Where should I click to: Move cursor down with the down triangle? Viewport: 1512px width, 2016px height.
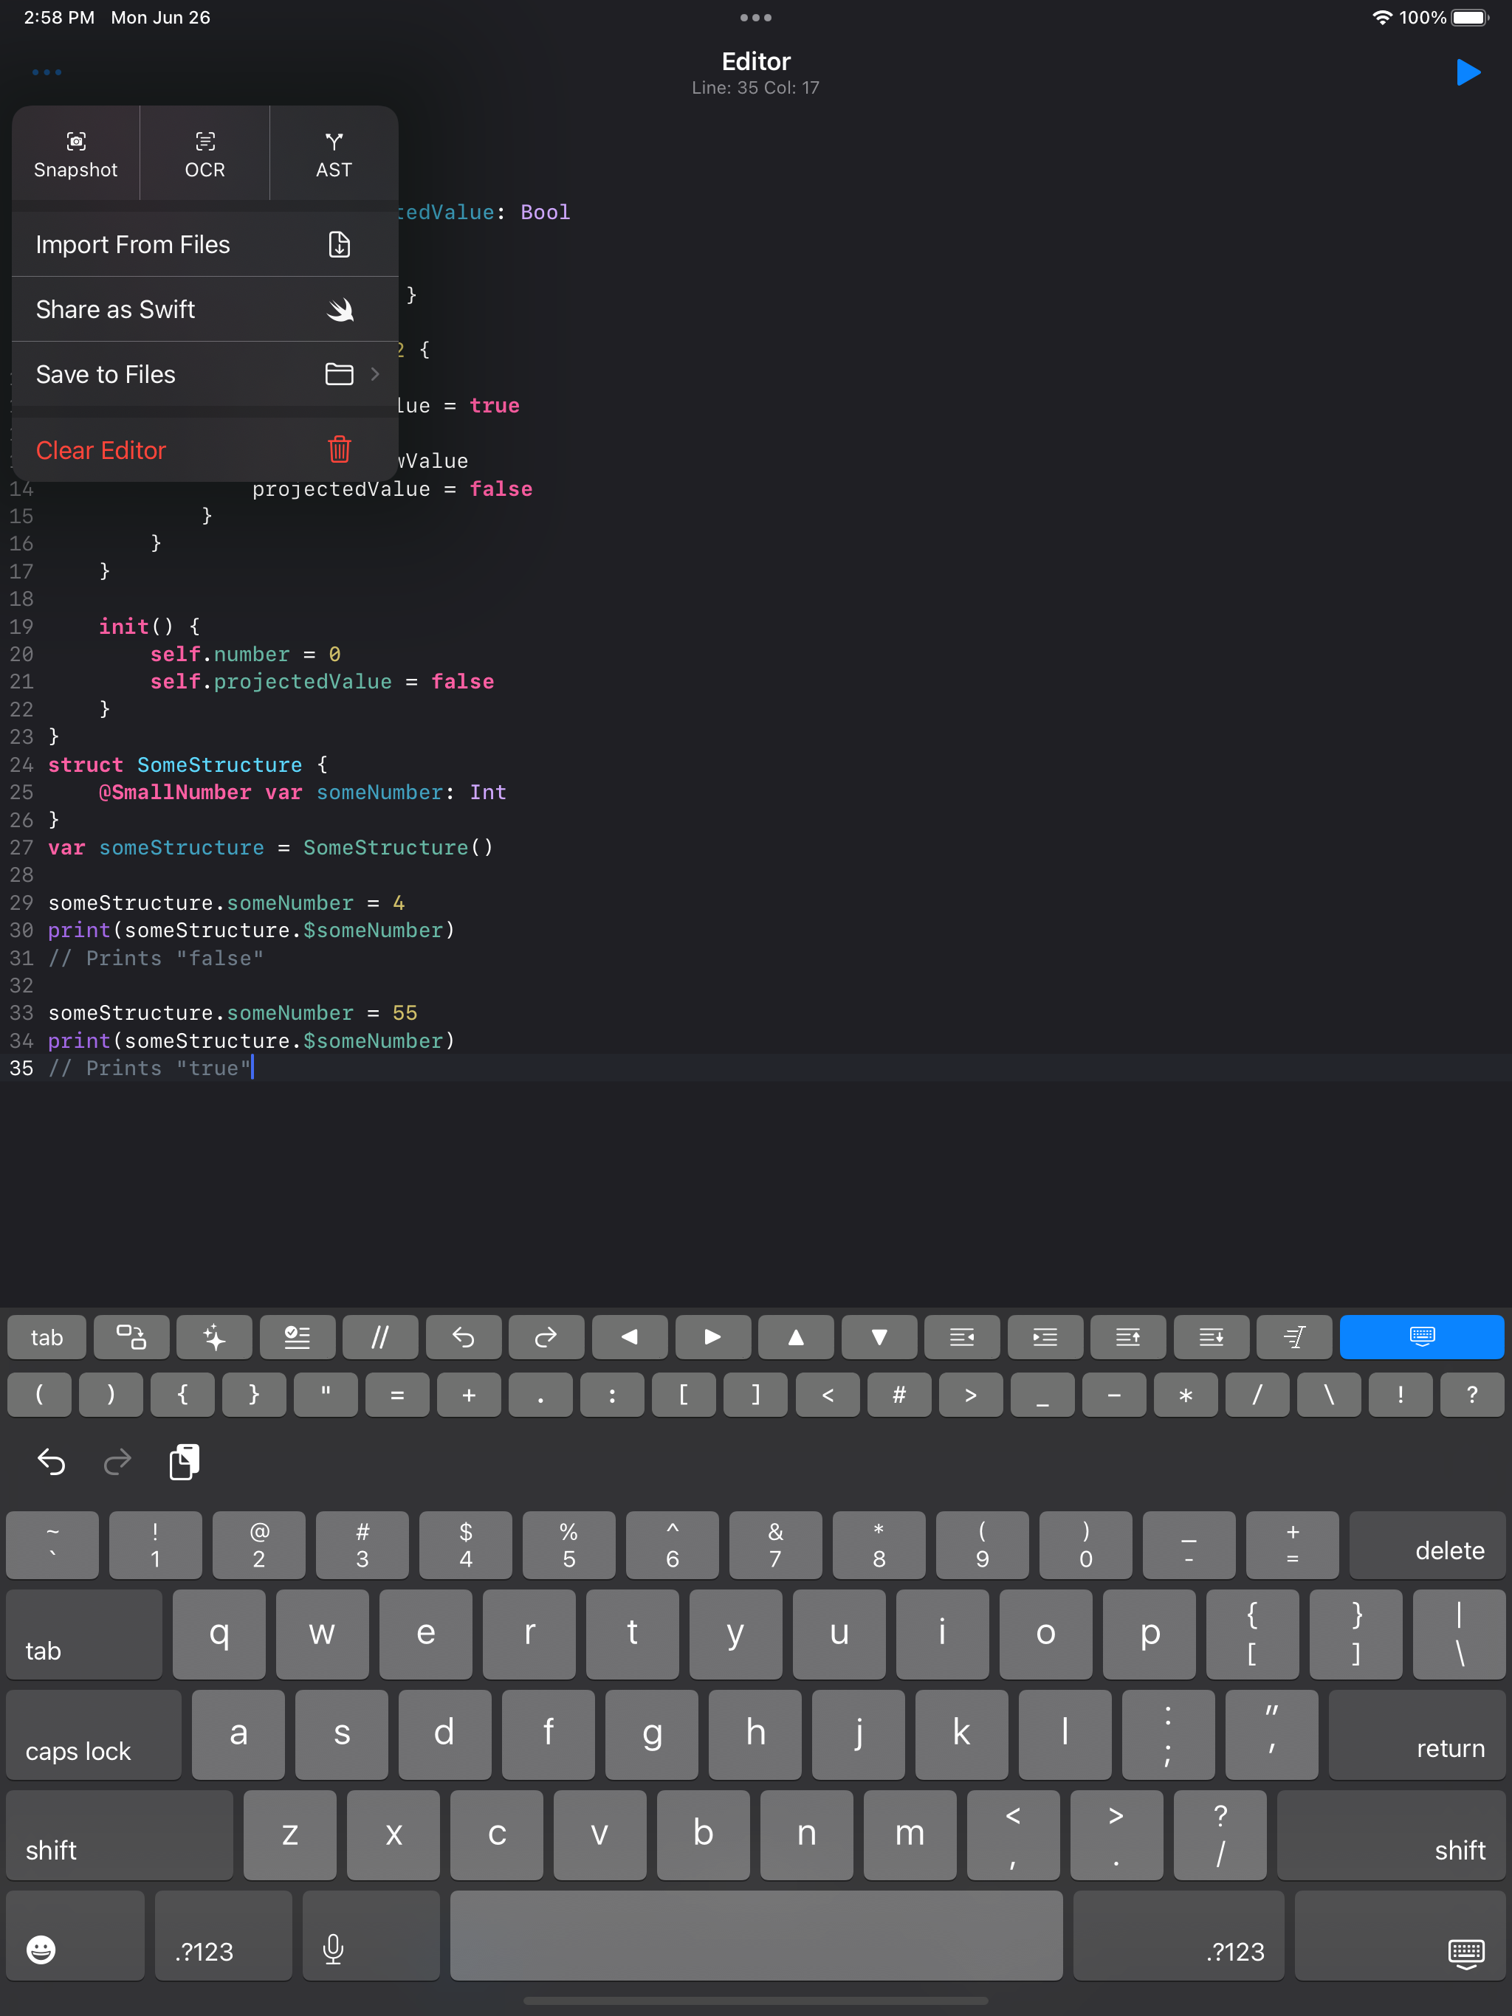click(879, 1338)
